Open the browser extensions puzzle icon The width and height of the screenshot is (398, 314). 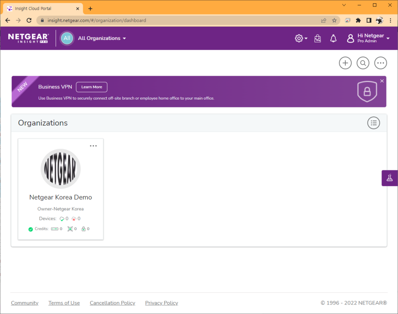(x=358, y=20)
